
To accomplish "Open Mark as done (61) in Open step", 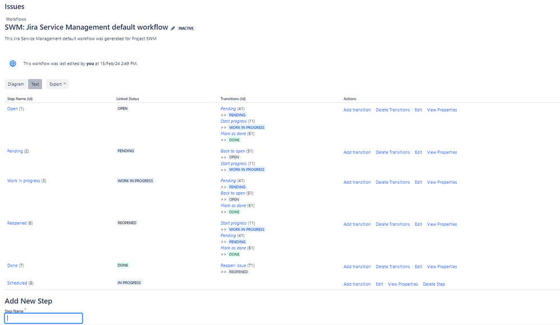I will (x=233, y=134).
